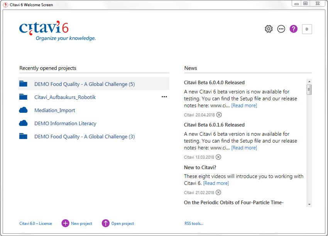Read more about Citavi Beta 6.0.4.0
328x236 pixels.
pos(244,105)
